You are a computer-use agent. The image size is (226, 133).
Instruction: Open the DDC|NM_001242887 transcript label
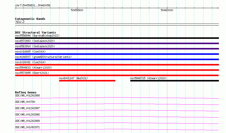27,108
